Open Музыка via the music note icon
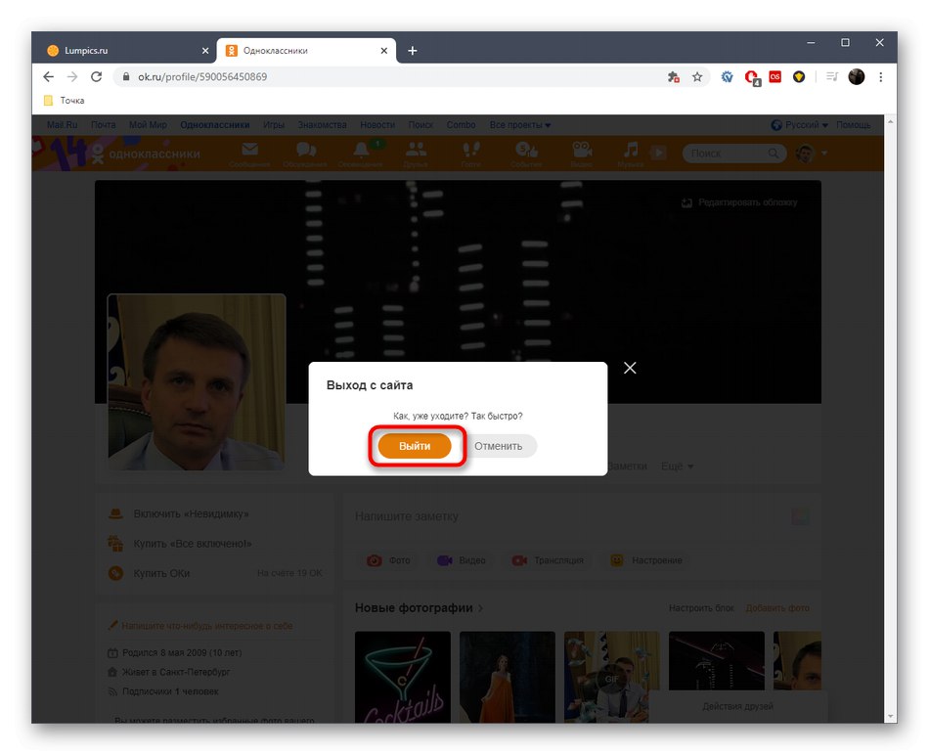The image size is (929, 755). click(631, 153)
